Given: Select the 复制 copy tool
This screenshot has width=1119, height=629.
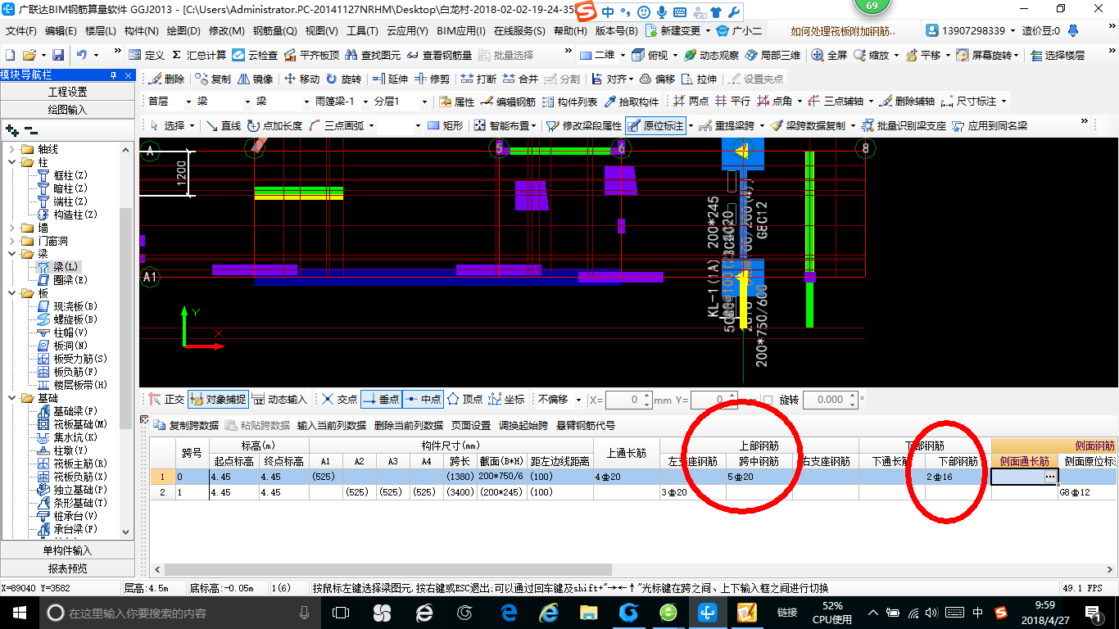Looking at the screenshot, I should tap(213, 79).
